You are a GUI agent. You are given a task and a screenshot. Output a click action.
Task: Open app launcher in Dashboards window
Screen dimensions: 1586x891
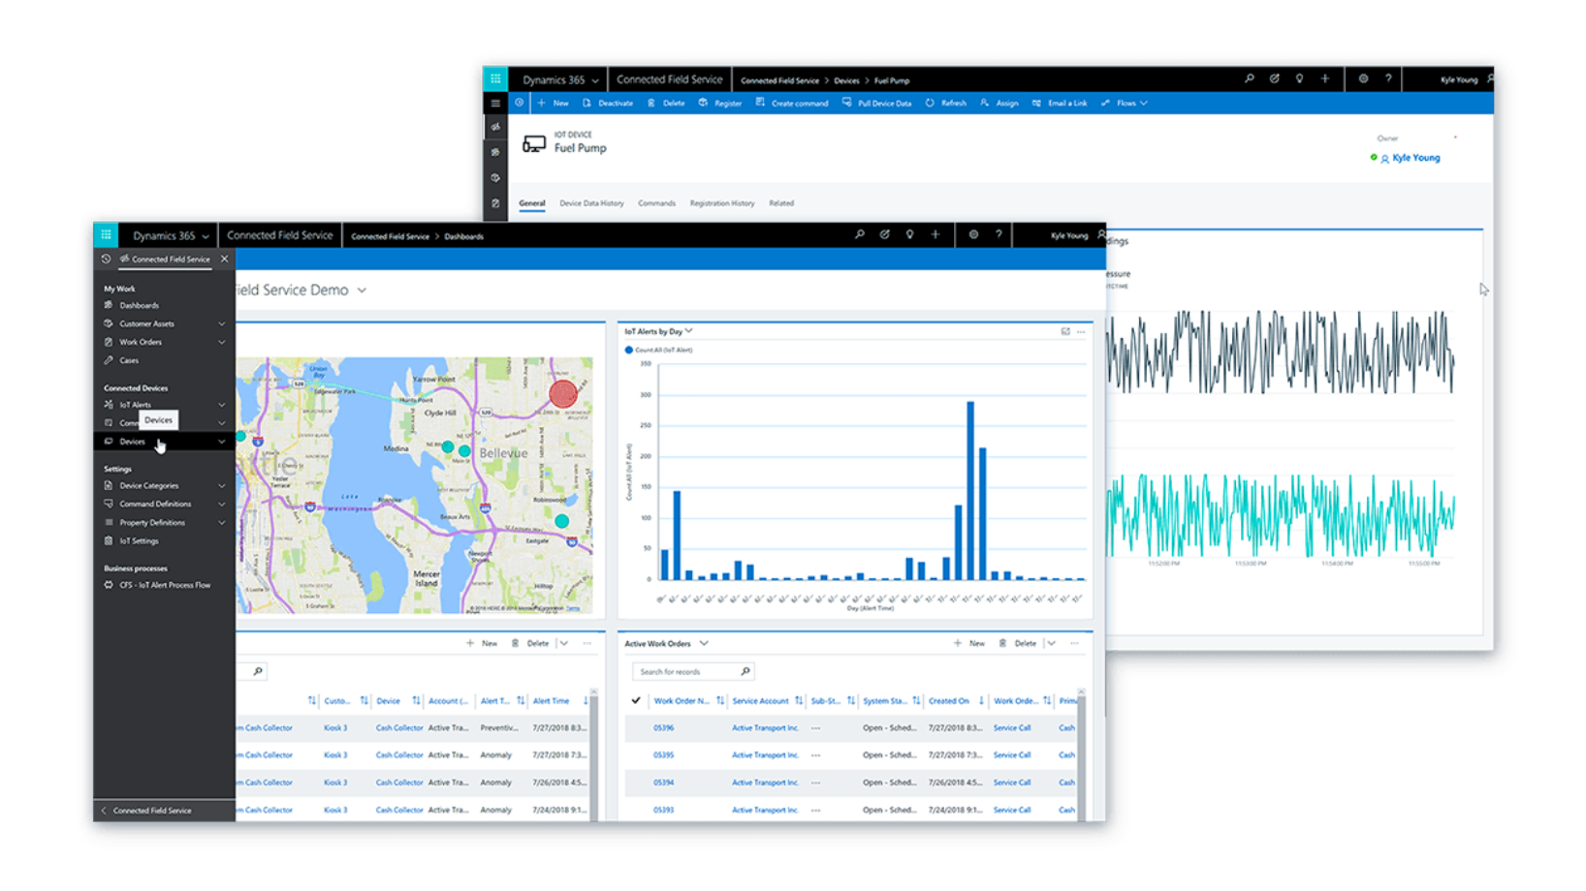(x=106, y=234)
